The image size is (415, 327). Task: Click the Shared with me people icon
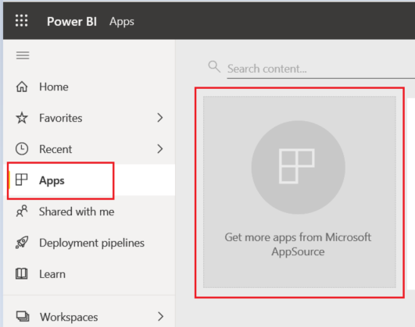[22, 211]
